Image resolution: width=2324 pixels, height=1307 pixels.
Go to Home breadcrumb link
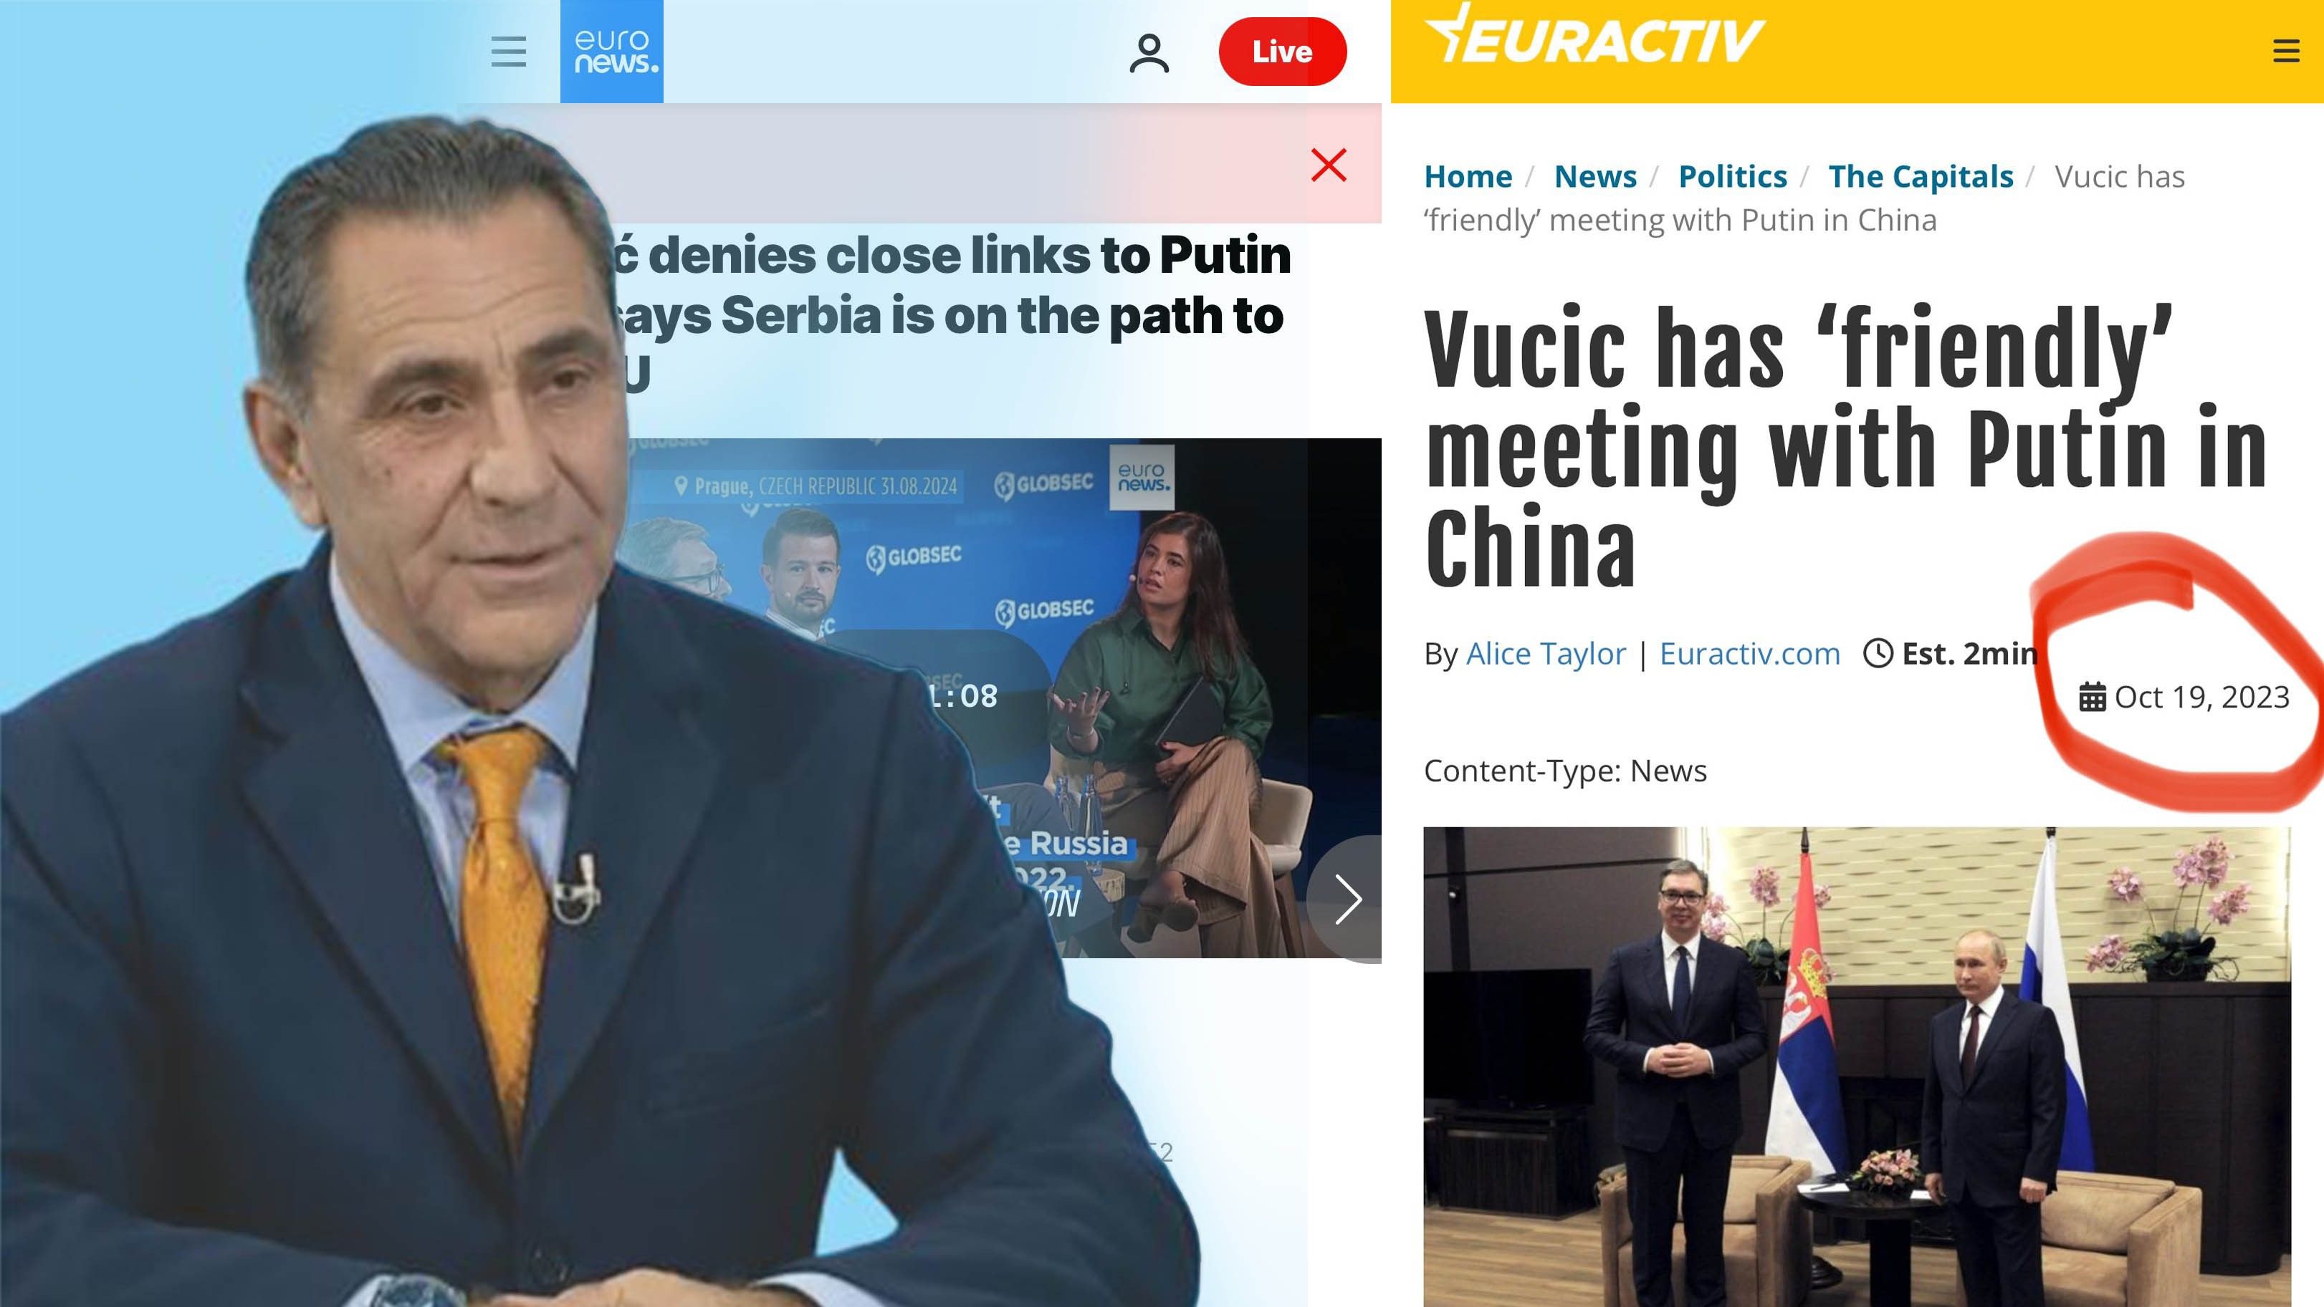[x=1468, y=175]
